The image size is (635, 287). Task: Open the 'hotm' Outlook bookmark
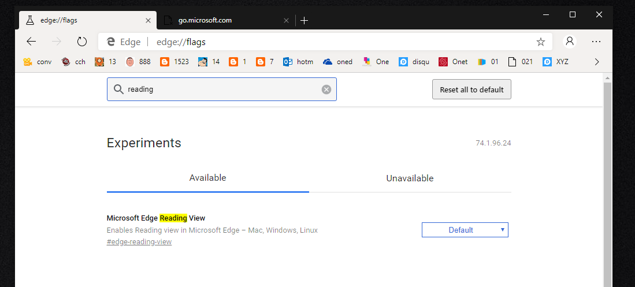point(298,62)
